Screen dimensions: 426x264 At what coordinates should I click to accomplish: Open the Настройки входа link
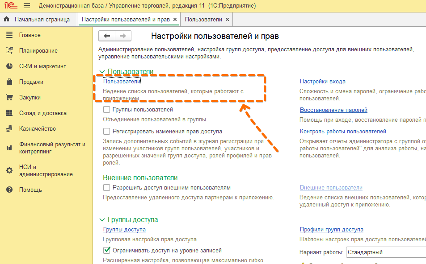coord(322,81)
